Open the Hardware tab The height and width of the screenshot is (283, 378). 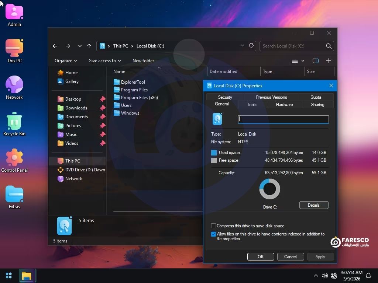pos(284,105)
